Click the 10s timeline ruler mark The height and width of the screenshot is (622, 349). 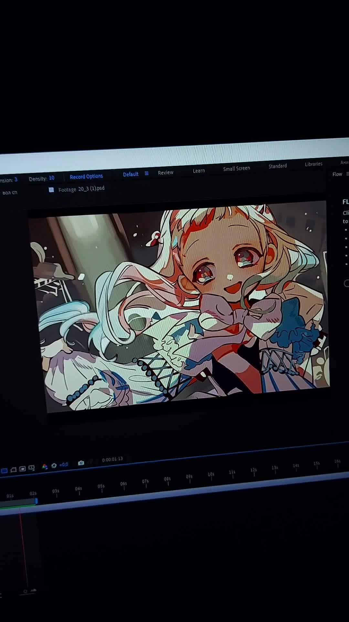211,475
